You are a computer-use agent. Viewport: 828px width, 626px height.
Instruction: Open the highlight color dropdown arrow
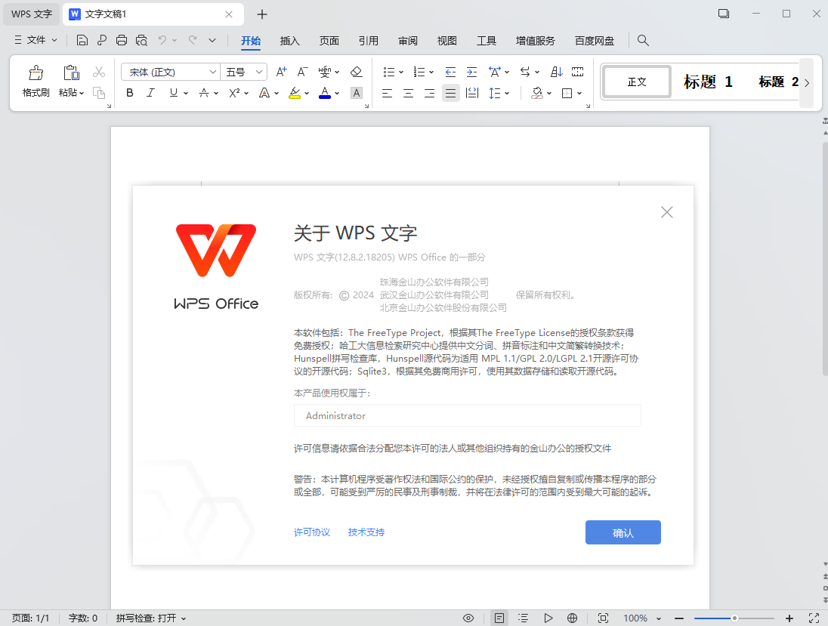pos(306,94)
